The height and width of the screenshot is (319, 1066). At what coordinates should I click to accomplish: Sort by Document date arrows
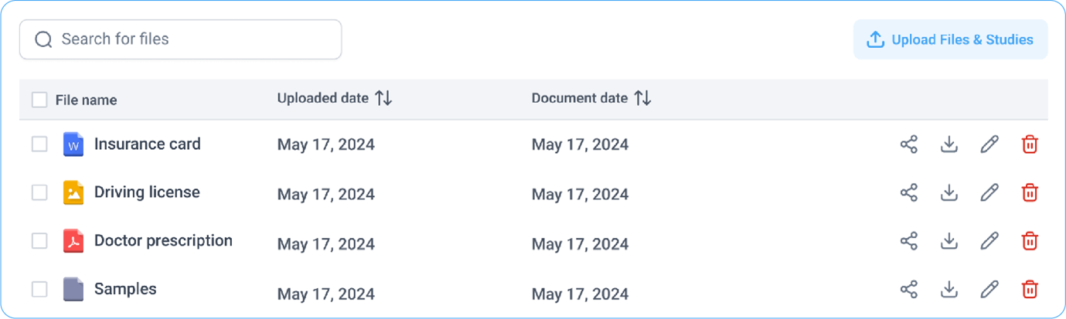(x=642, y=99)
